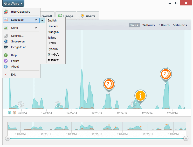Click the Usage tab green icon
The image size is (193, 147).
[60, 16]
